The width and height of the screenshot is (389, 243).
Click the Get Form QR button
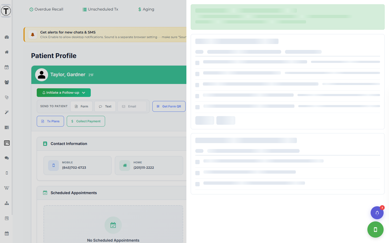click(x=169, y=106)
